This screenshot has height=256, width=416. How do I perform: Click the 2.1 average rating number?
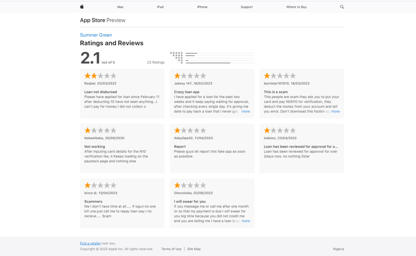coord(90,58)
